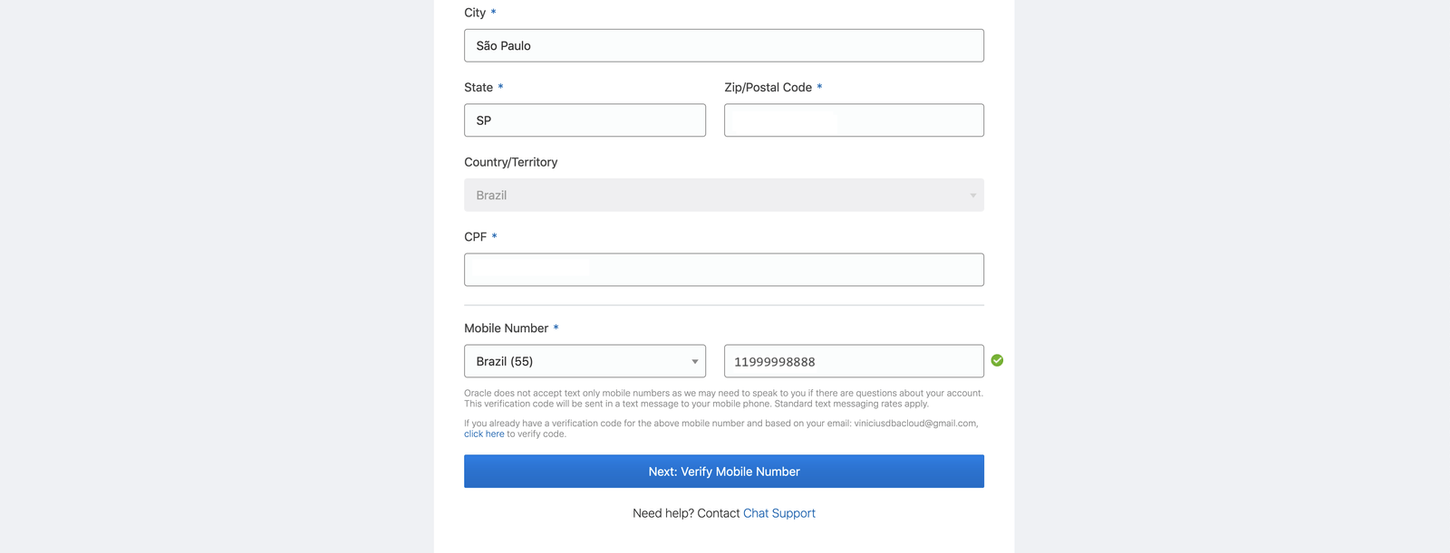Open the Chat Support link
The height and width of the screenshot is (553, 1450).
tap(778, 513)
